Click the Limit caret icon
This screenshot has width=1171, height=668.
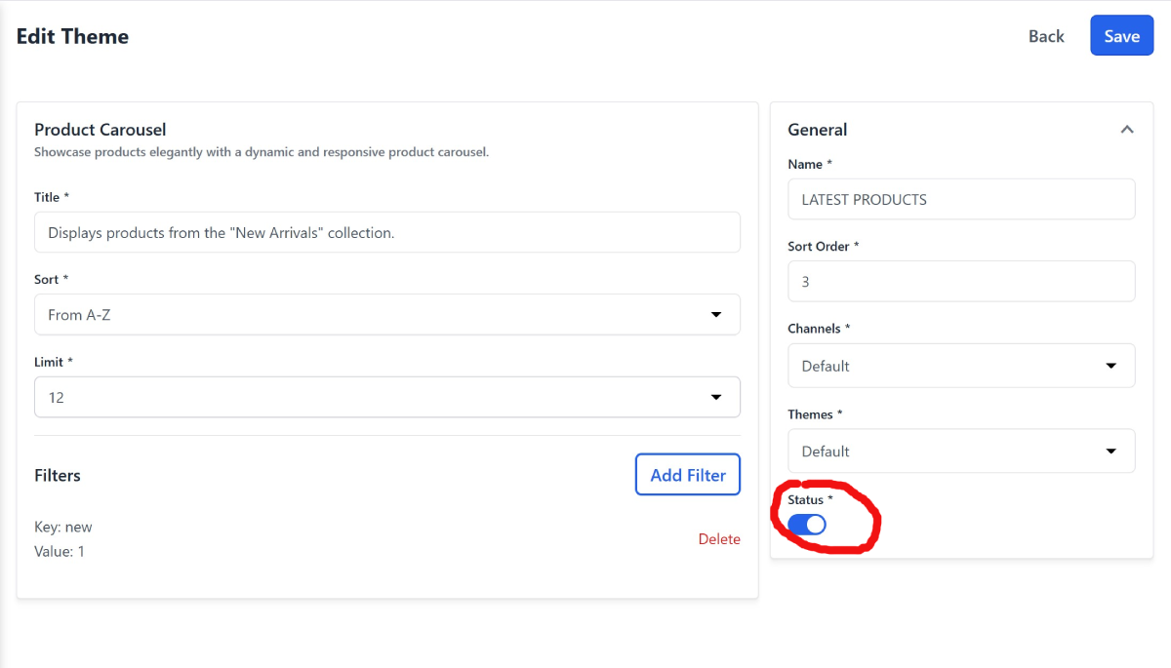coord(715,398)
